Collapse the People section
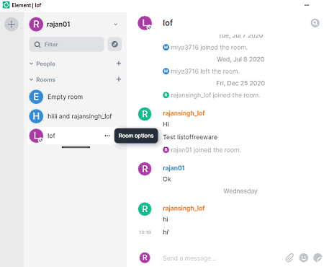This screenshot has height=267, width=324. [x=42, y=64]
